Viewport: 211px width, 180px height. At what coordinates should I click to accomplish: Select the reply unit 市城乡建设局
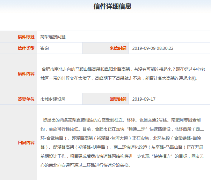pyautogui.click(x=53, y=99)
